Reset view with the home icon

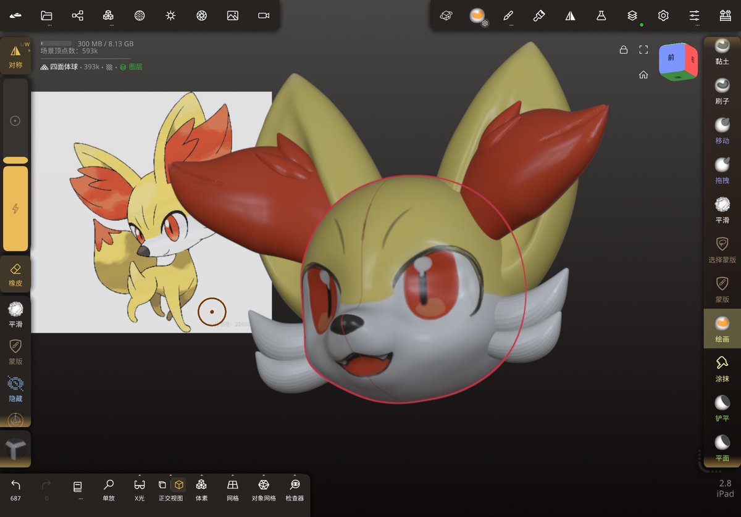pos(643,75)
